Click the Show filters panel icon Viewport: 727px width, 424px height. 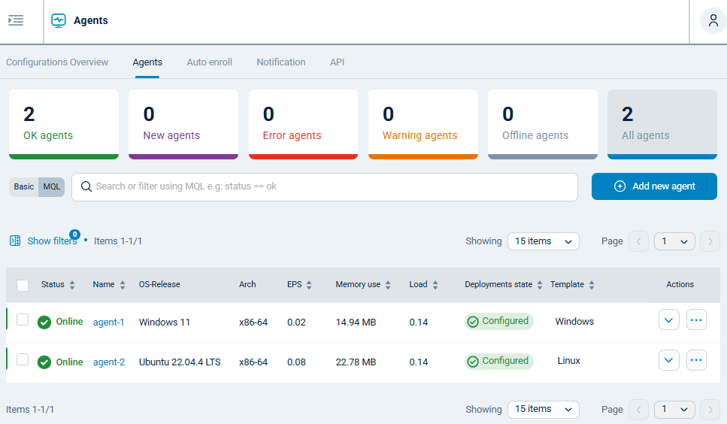15,241
